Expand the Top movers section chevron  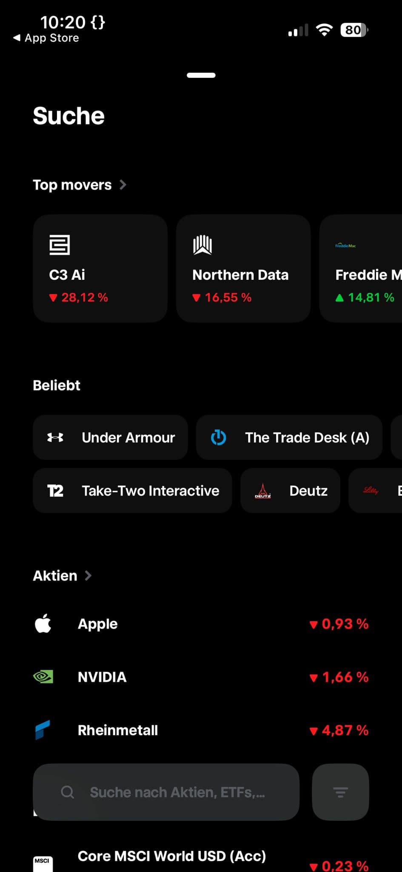click(x=123, y=185)
